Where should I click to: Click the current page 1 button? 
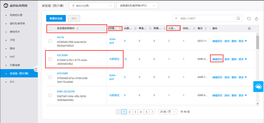[x=124, y=111]
